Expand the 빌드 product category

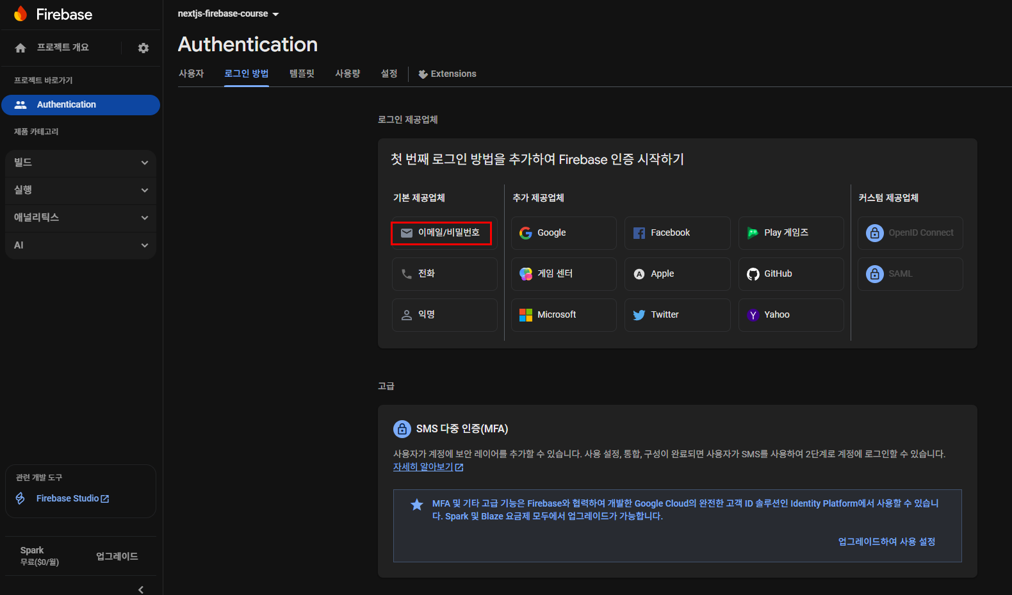point(81,163)
